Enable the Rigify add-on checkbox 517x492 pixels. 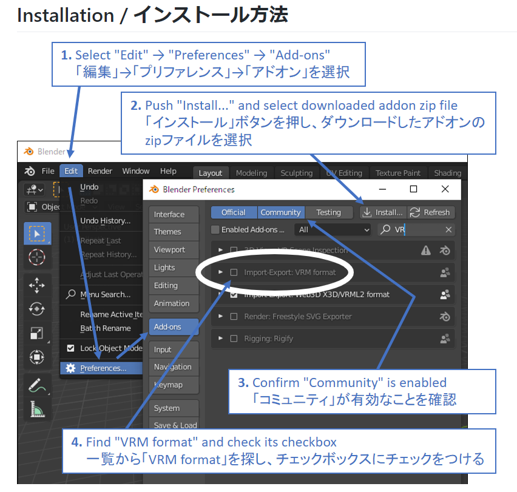[x=234, y=339]
